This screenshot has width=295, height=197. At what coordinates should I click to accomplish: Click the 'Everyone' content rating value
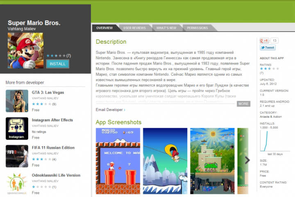(266, 187)
